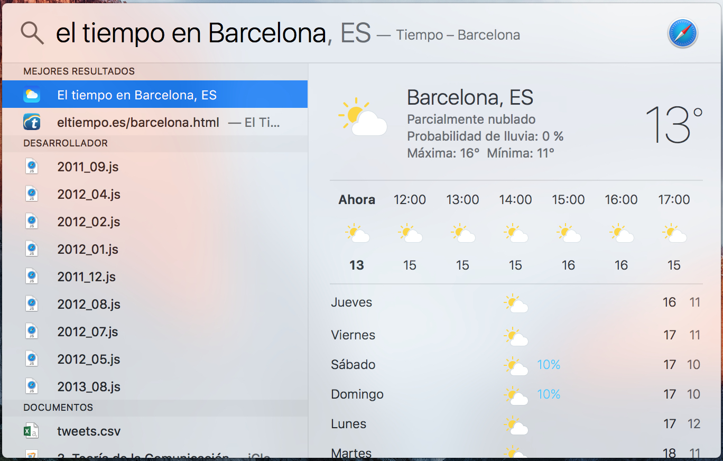Viewport: 723px width, 461px height.
Task: Click the weather icon under 14:00
Action: tap(515, 233)
